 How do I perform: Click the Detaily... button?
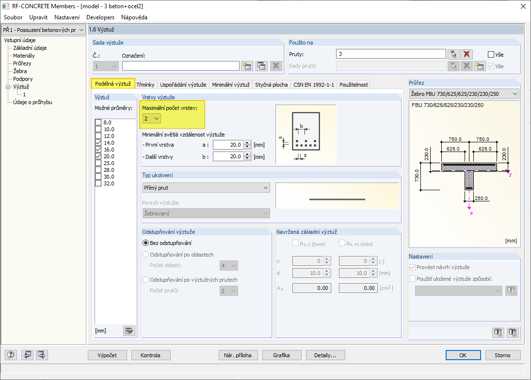[325, 355]
